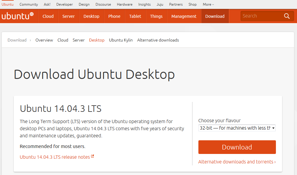Click the search magnifier icon
Screen dimensions: 297x175
[x=287, y=16]
